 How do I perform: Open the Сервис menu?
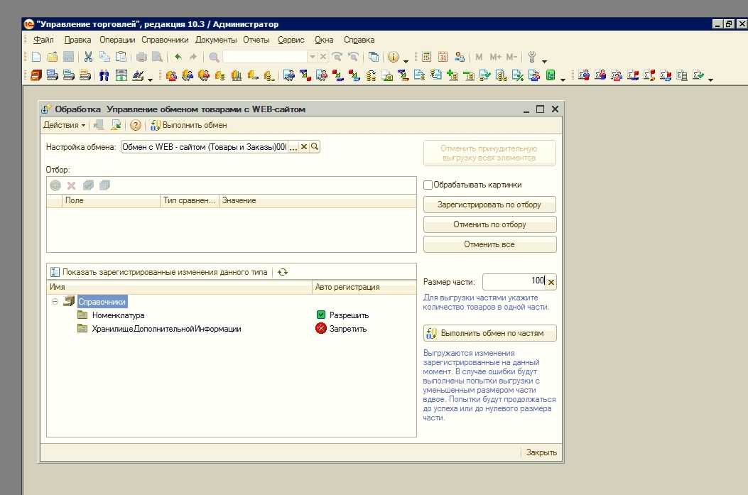click(x=291, y=40)
